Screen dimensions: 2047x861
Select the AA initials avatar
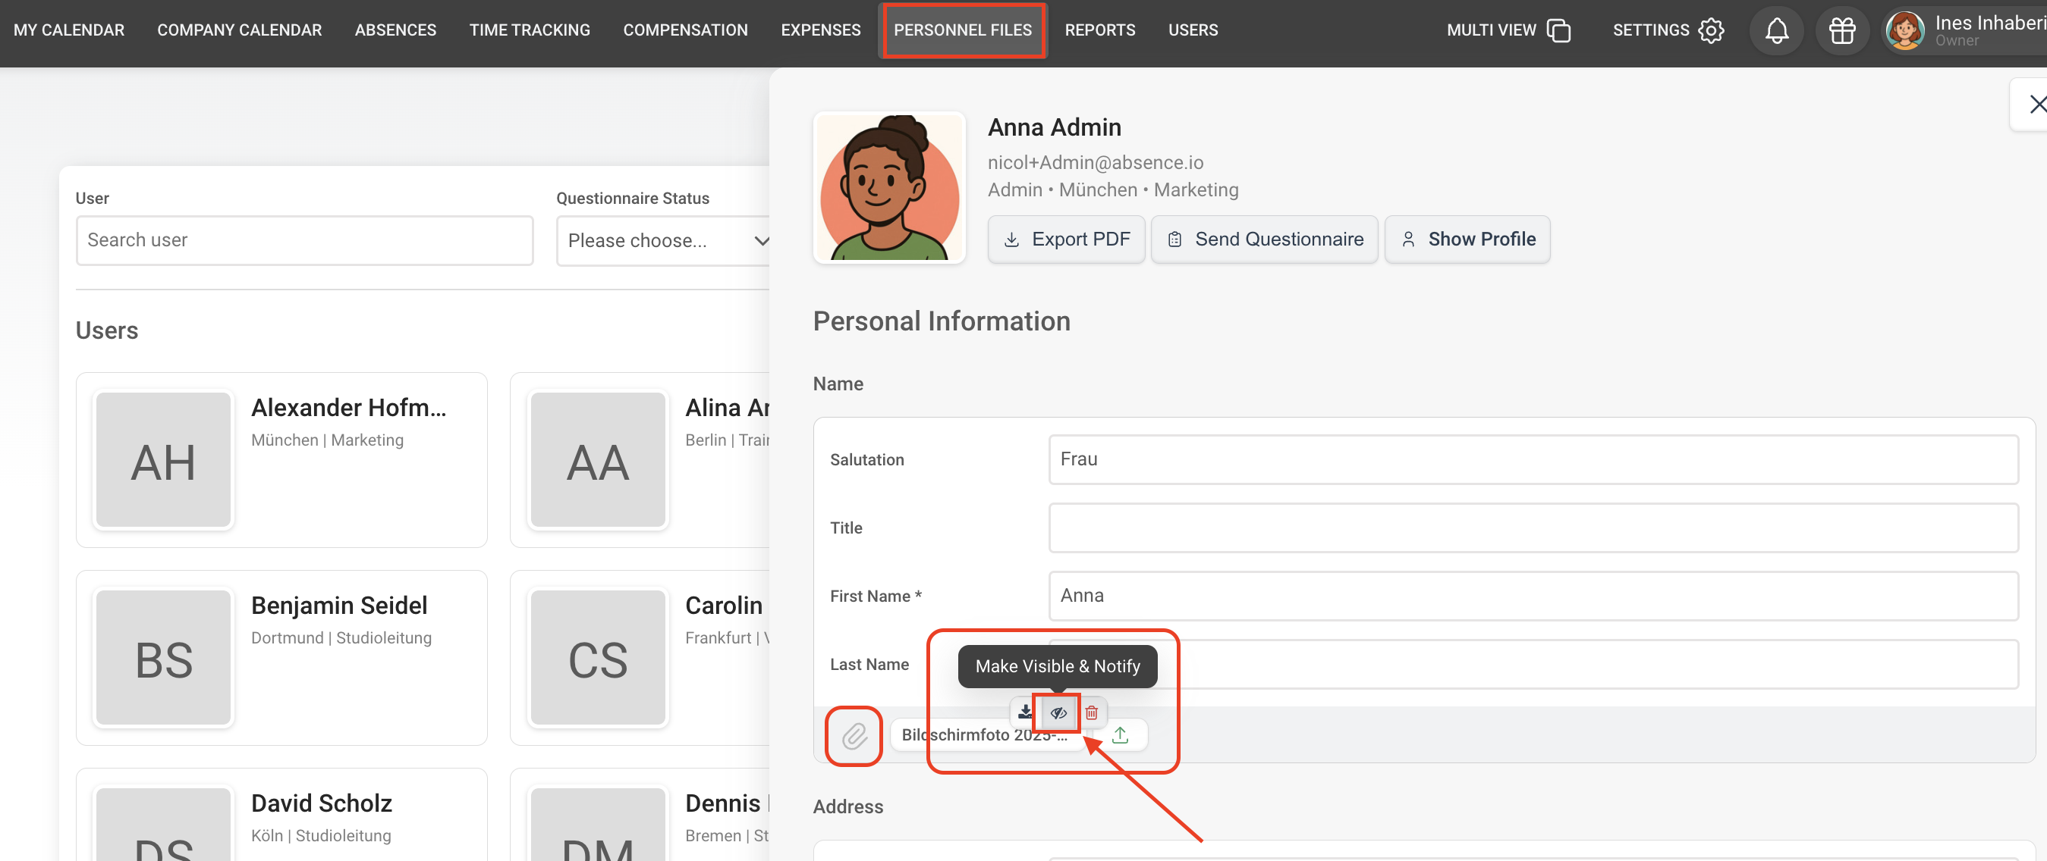tap(598, 459)
